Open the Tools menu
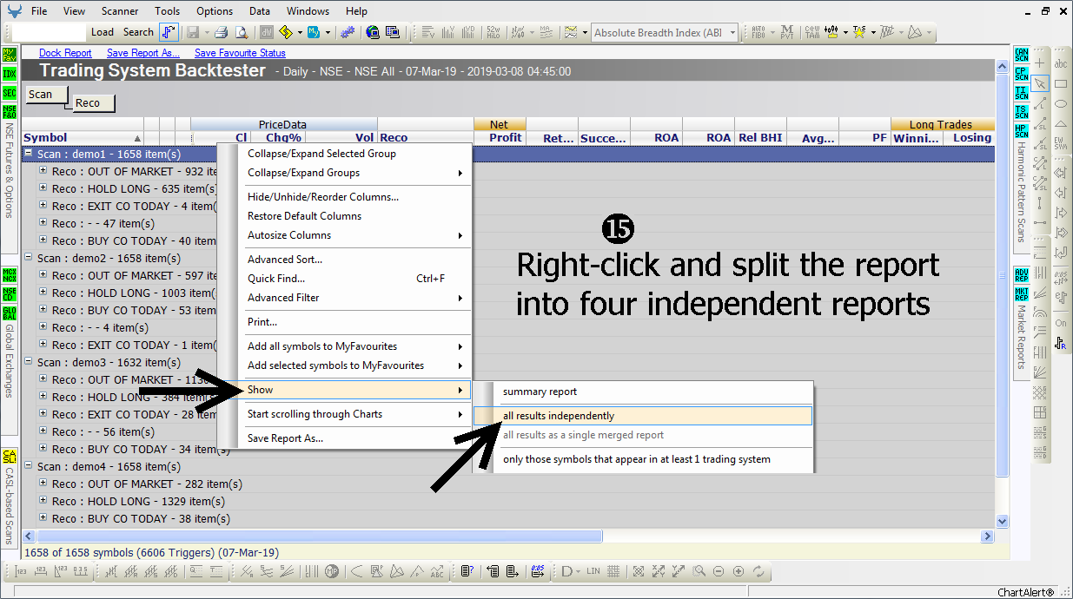Image resolution: width=1073 pixels, height=599 pixels. pos(168,11)
